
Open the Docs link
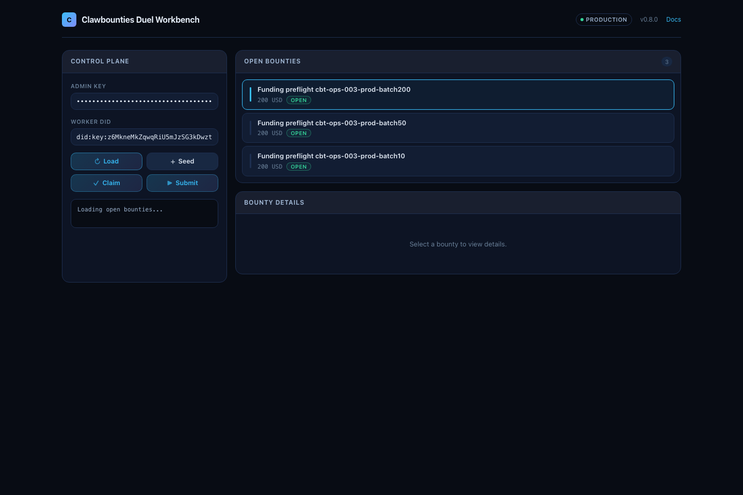[673, 20]
